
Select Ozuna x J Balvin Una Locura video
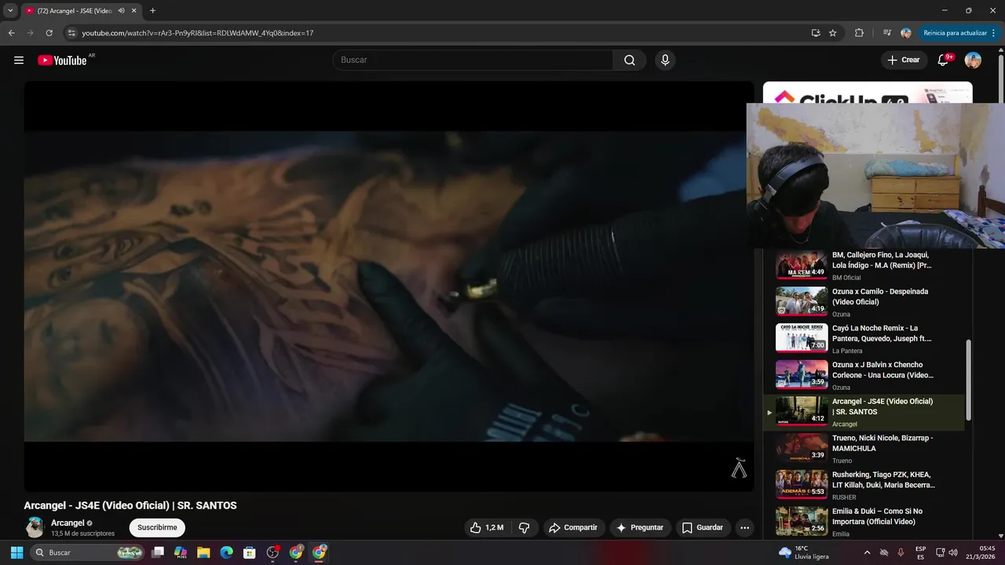click(x=864, y=376)
